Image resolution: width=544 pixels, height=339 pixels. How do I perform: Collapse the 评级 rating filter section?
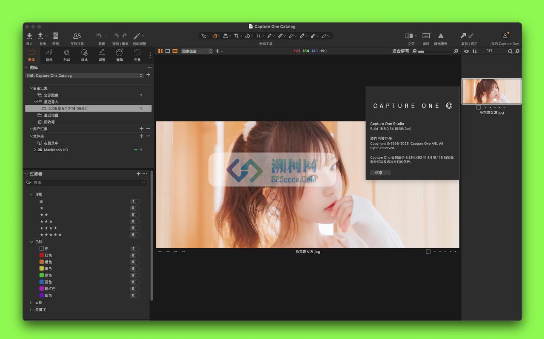coord(31,194)
